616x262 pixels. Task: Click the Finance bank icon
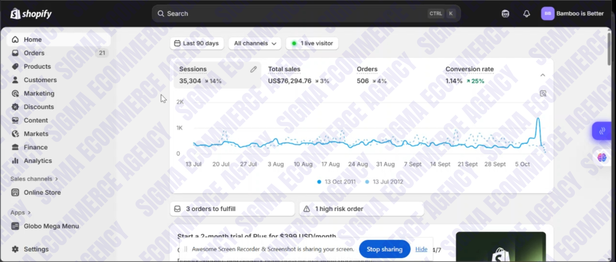tap(15, 147)
